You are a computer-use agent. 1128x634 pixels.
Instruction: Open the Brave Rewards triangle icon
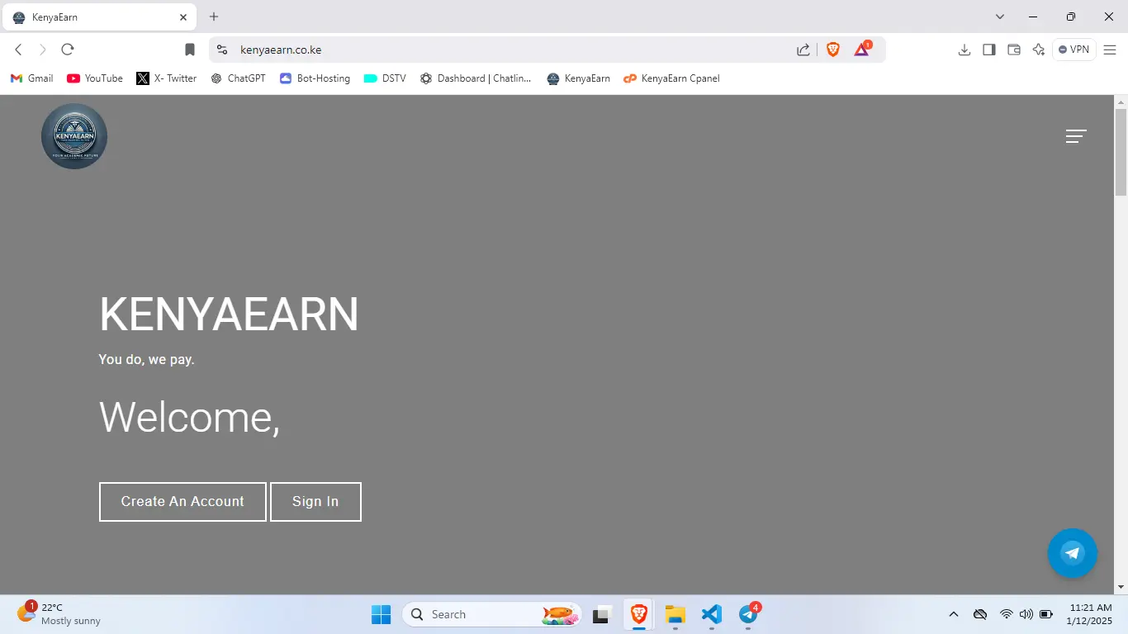pos(862,49)
